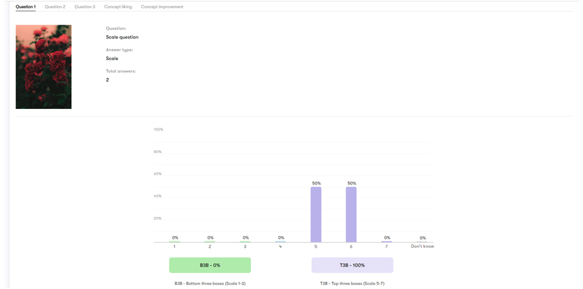
Task: Click the Don't know axis label
Action: (422, 246)
